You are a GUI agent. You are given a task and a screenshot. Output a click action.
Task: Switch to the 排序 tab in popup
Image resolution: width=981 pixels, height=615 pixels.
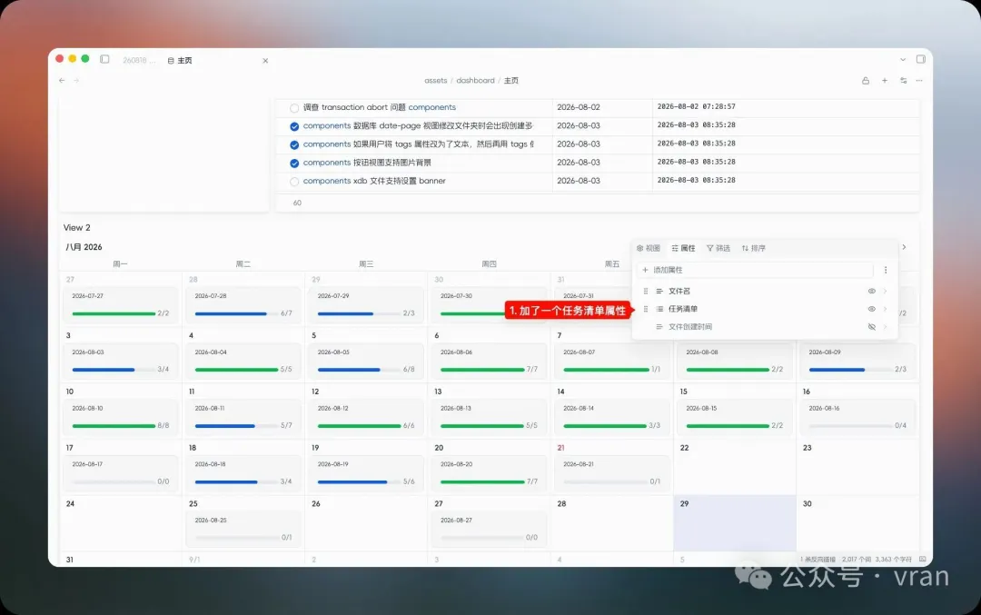tap(754, 248)
